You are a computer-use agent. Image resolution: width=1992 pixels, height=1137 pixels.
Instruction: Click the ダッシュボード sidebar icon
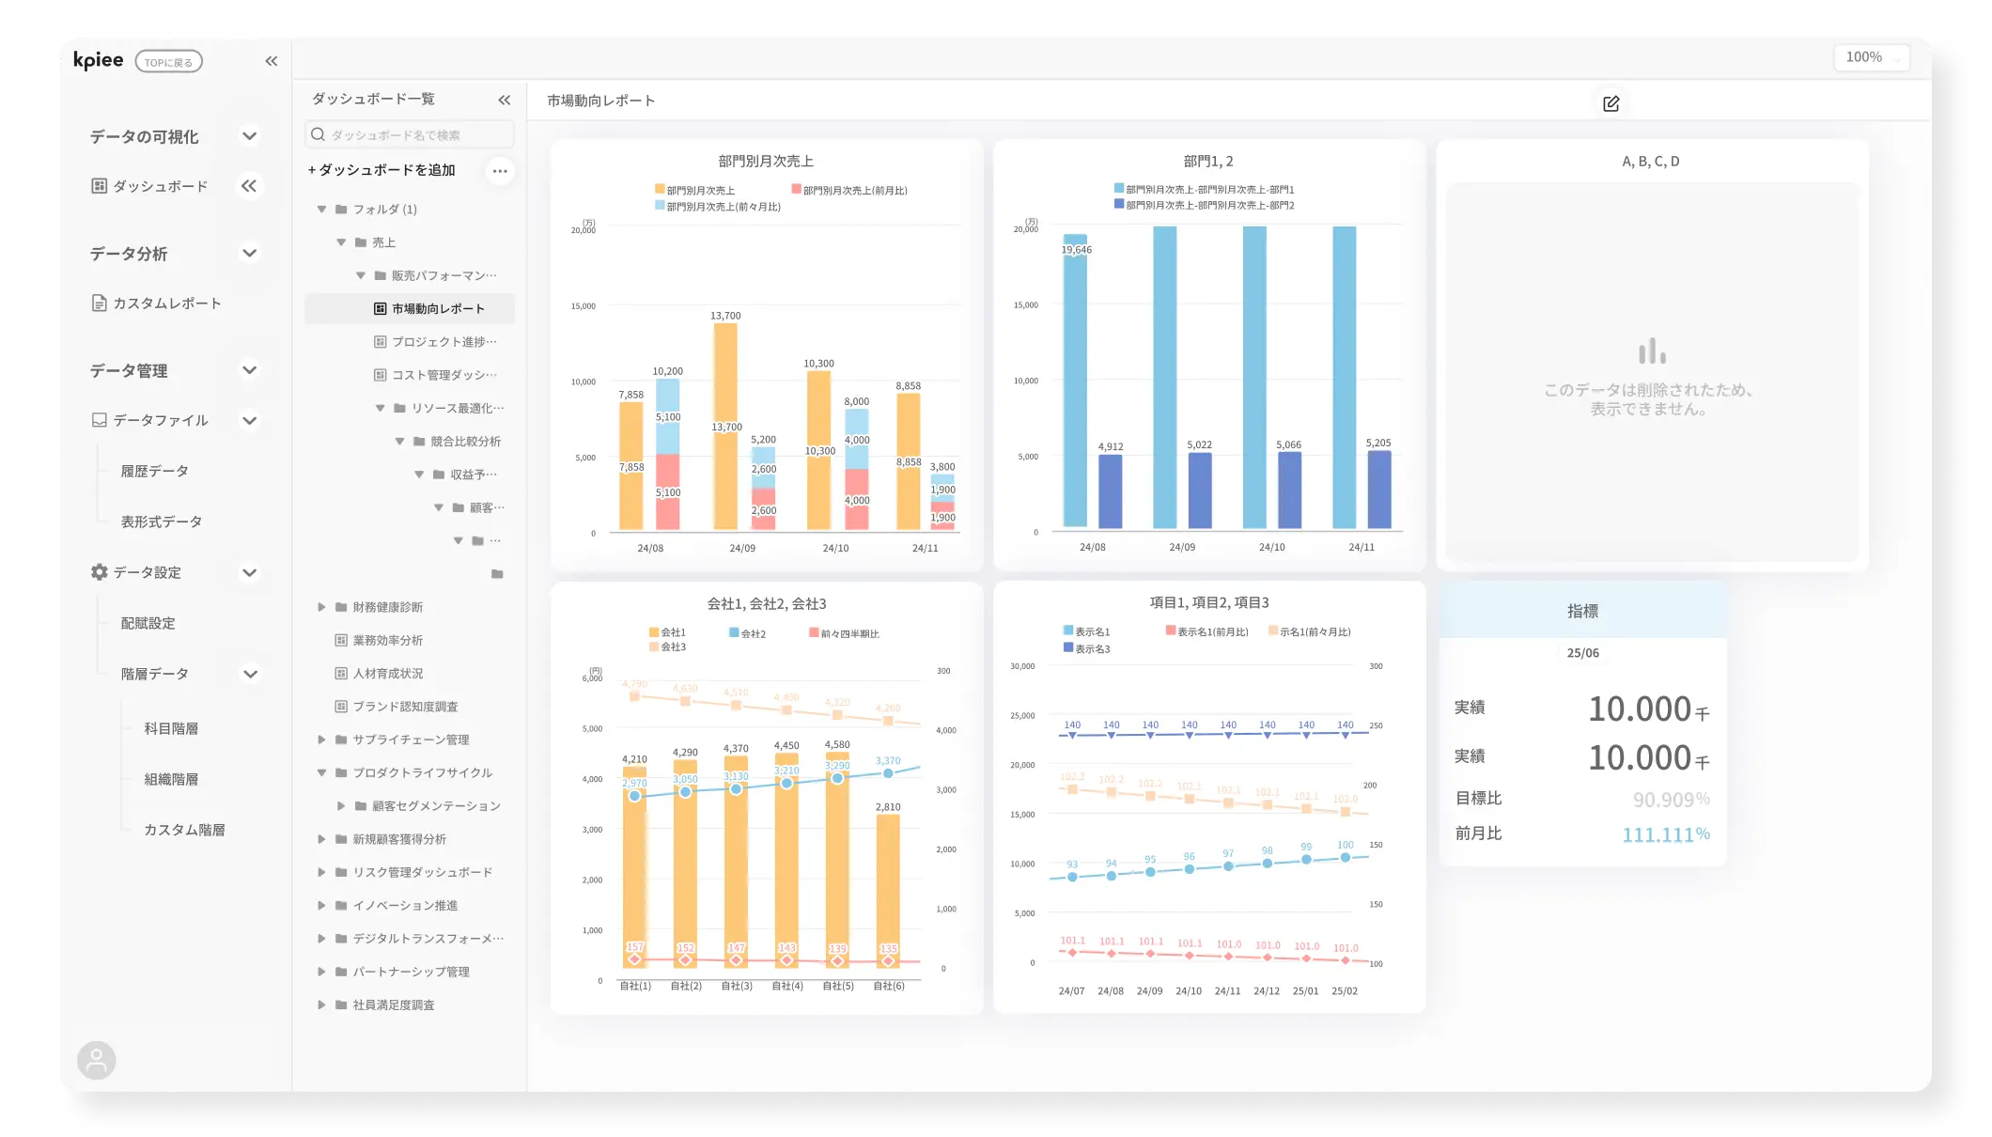(99, 186)
